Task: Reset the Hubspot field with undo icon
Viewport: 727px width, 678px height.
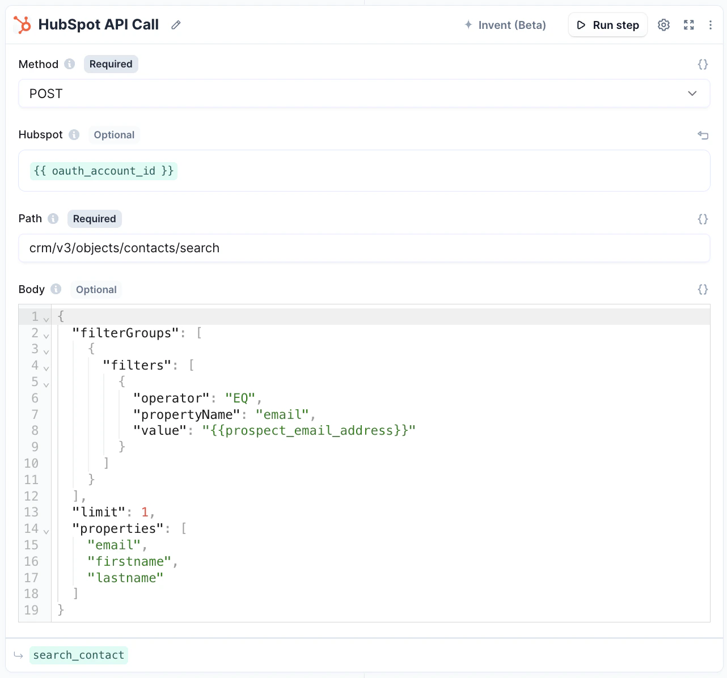Action: click(x=703, y=135)
